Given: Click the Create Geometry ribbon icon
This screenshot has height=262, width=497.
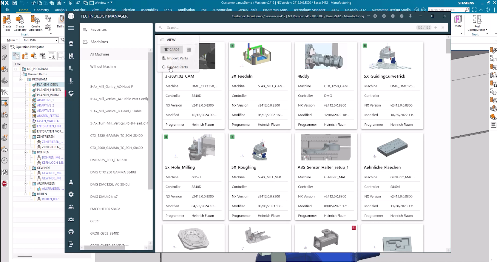Looking at the screenshot, I should 20,24.
